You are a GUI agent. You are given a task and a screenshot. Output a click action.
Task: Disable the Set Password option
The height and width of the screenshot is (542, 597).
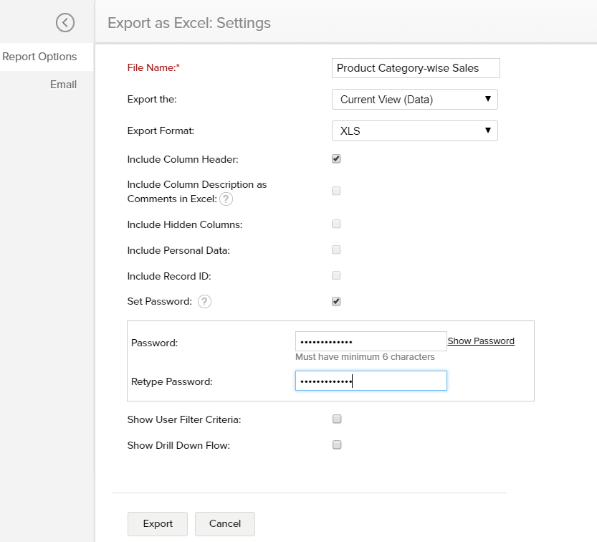(336, 301)
